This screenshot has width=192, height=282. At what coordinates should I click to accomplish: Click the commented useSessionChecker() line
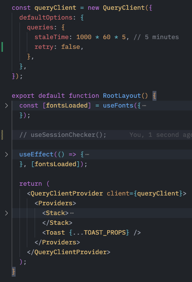(63, 135)
